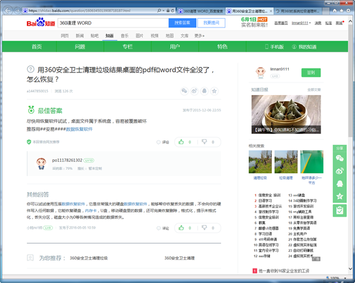
Task: Open 更多 dropdown in search categories
Action: (x=199, y=36)
